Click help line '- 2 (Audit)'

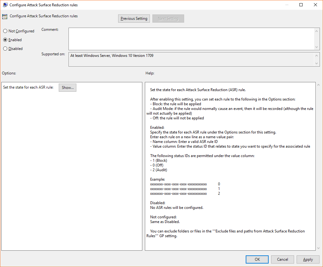coord(159,170)
